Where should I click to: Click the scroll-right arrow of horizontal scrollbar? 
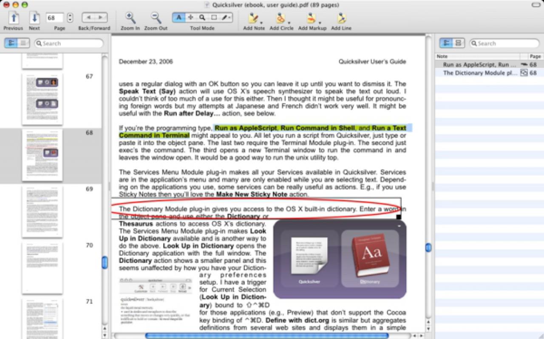click(x=421, y=336)
